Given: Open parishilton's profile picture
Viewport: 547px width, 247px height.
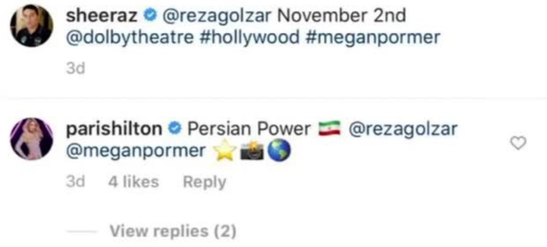Looking at the screenshot, I should 32,138.
